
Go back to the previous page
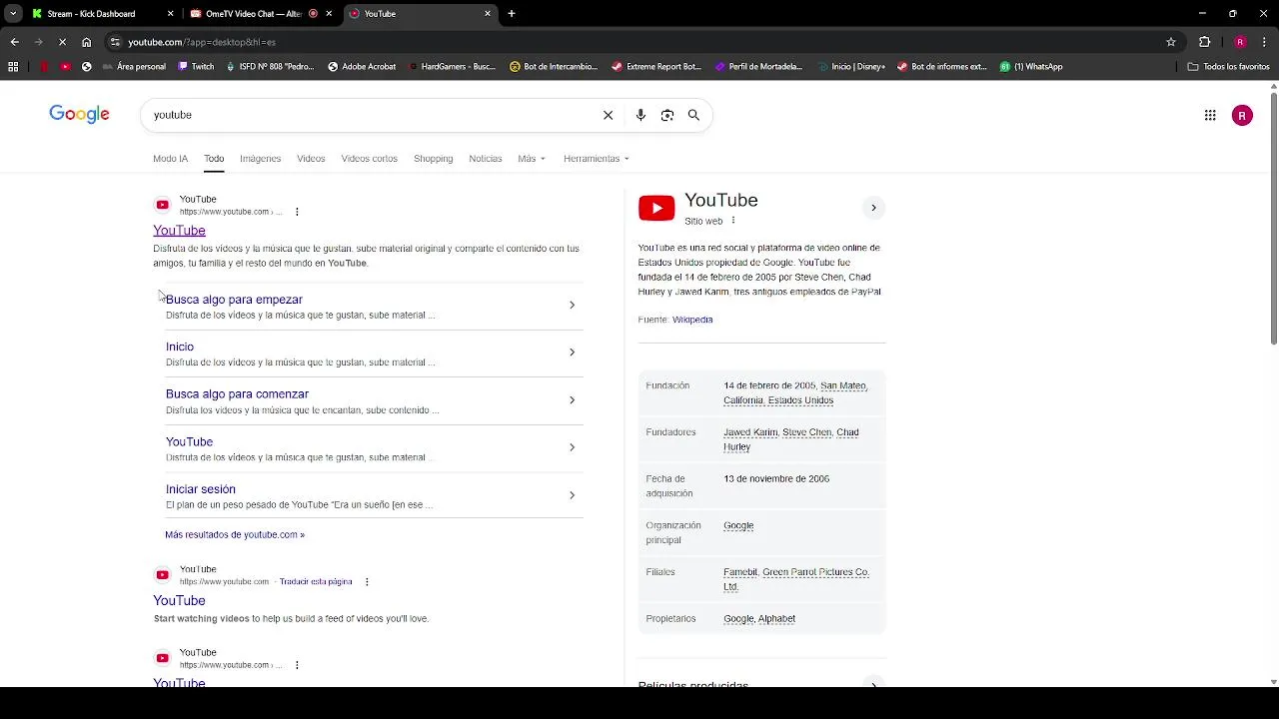pyautogui.click(x=14, y=42)
